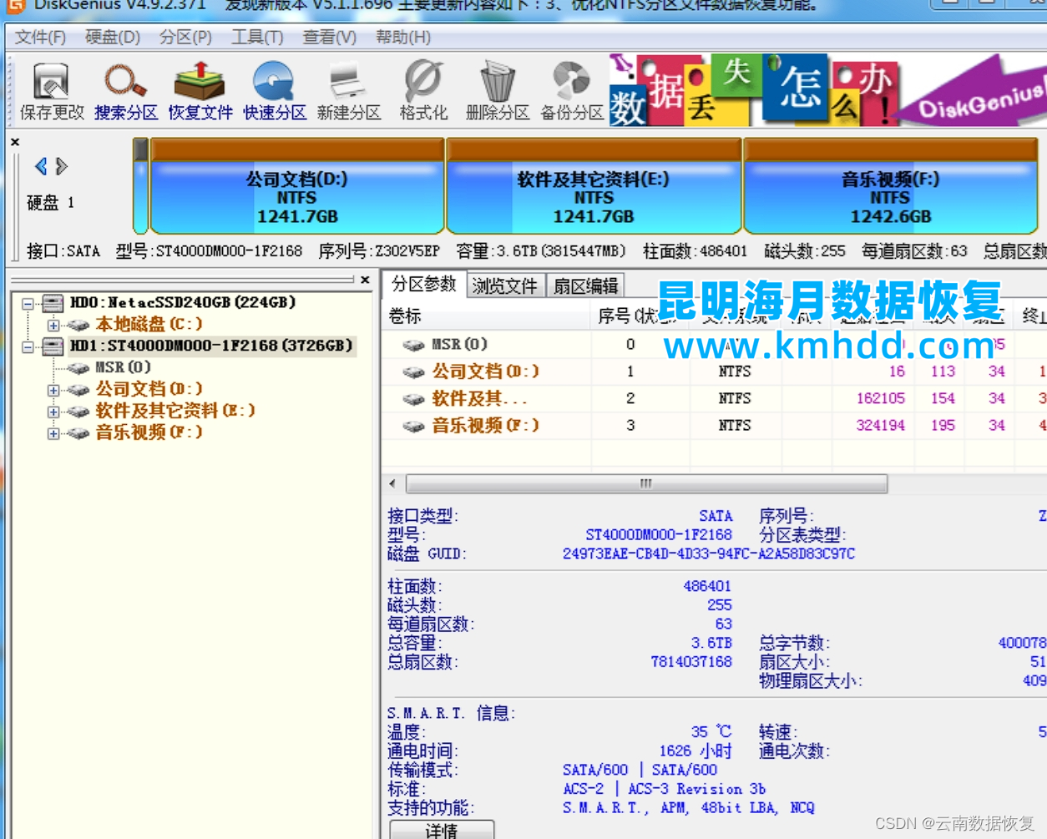Close the disk map panel
1047x839 pixels.
coord(15,142)
